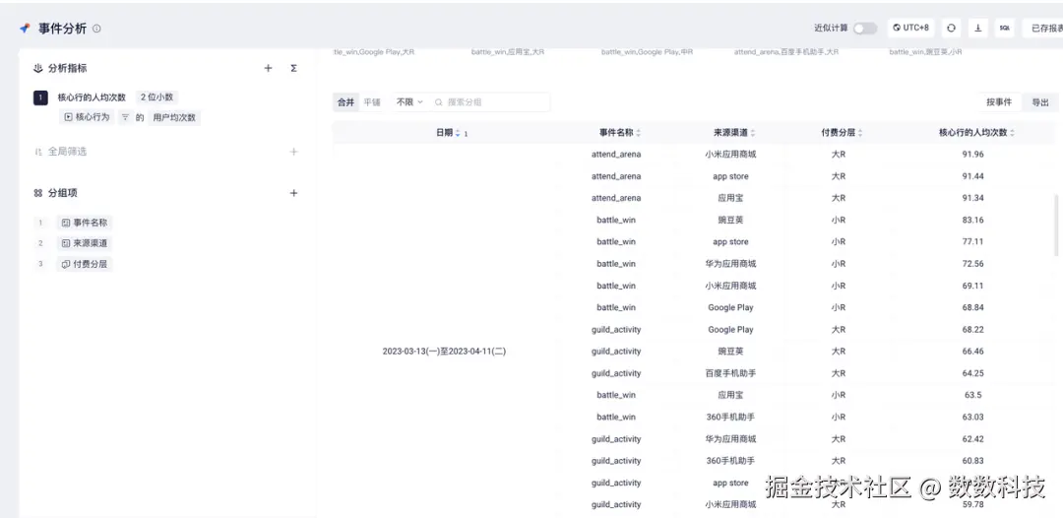1063x518 pixels.
Task: Click 小R in the 69.11 row
Action: 839,286
